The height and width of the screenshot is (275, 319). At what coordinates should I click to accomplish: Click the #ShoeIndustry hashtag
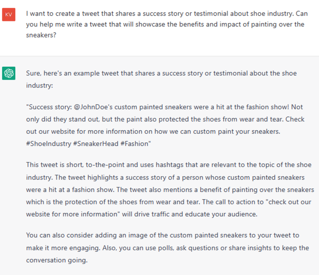pos(48,144)
